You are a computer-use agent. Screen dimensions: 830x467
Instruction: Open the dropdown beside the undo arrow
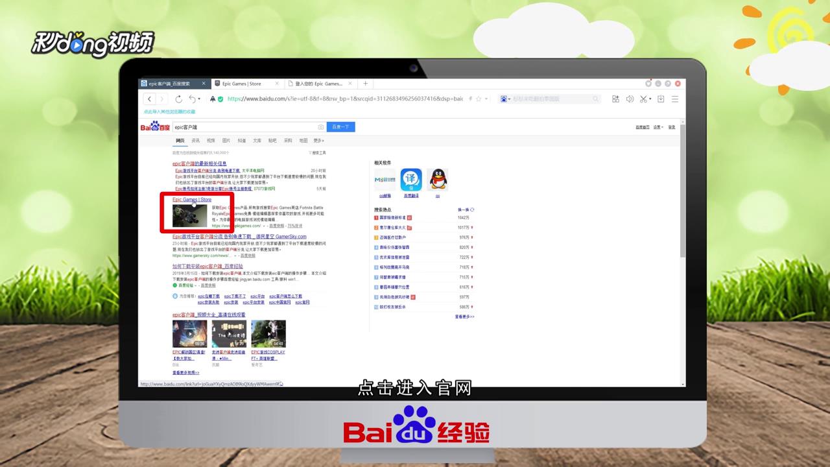click(198, 99)
